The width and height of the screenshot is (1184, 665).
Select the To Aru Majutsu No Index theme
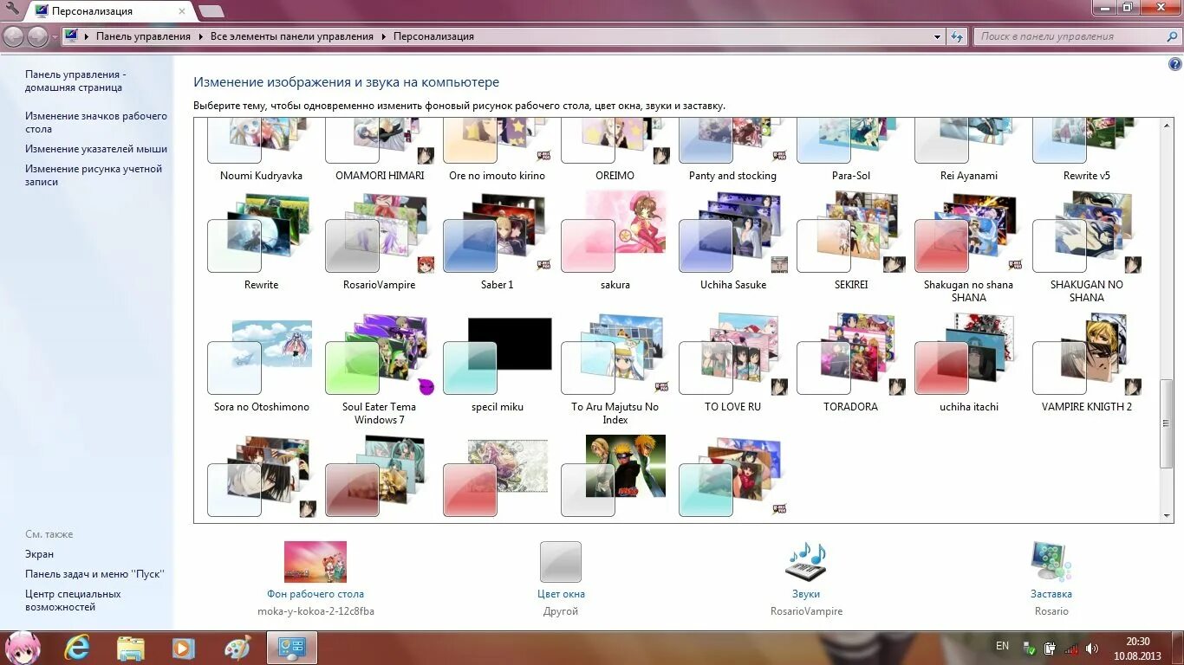[615, 370]
